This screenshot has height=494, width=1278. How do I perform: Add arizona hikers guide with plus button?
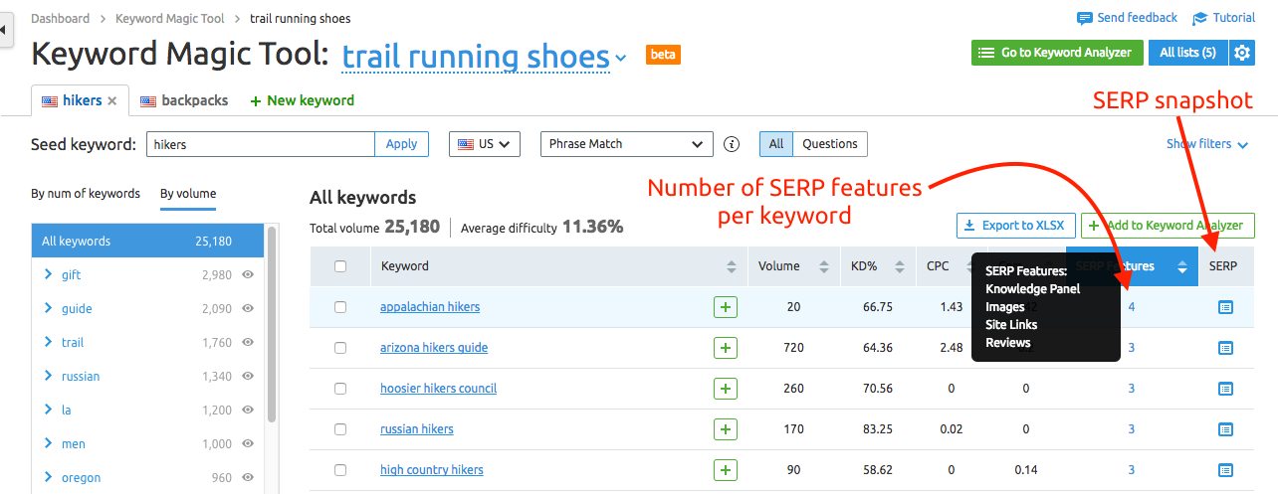point(726,348)
